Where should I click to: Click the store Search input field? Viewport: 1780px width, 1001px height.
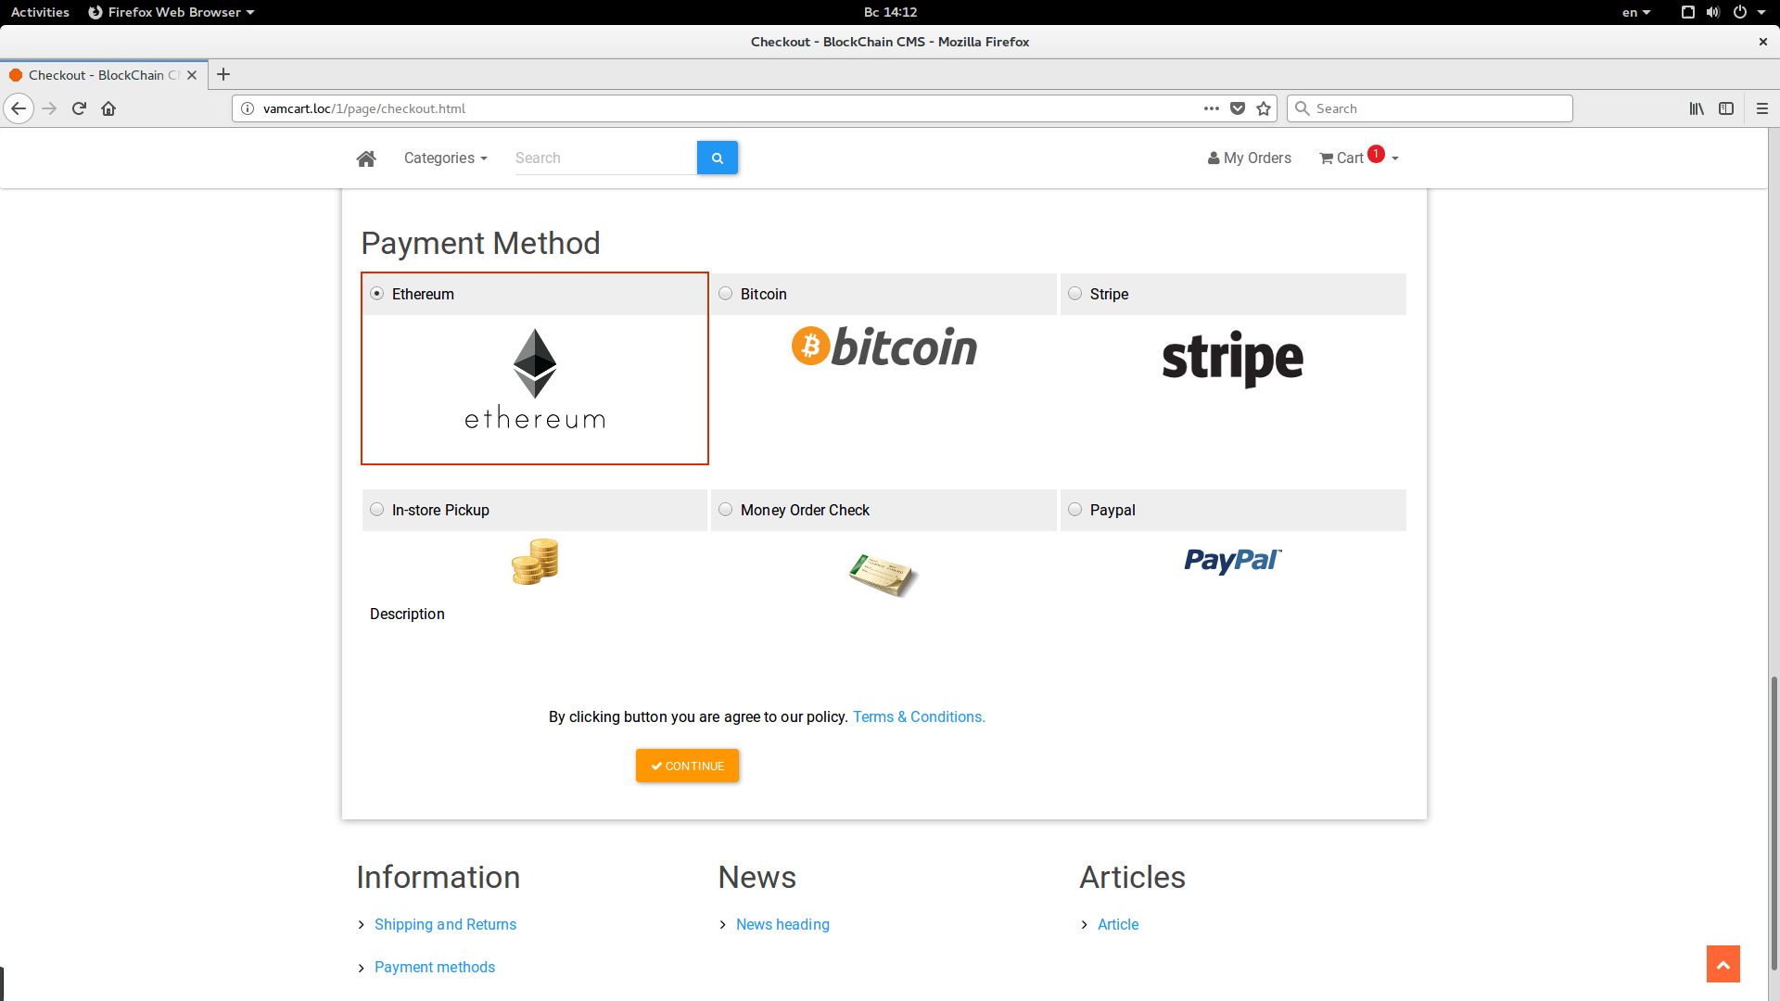pos(603,158)
